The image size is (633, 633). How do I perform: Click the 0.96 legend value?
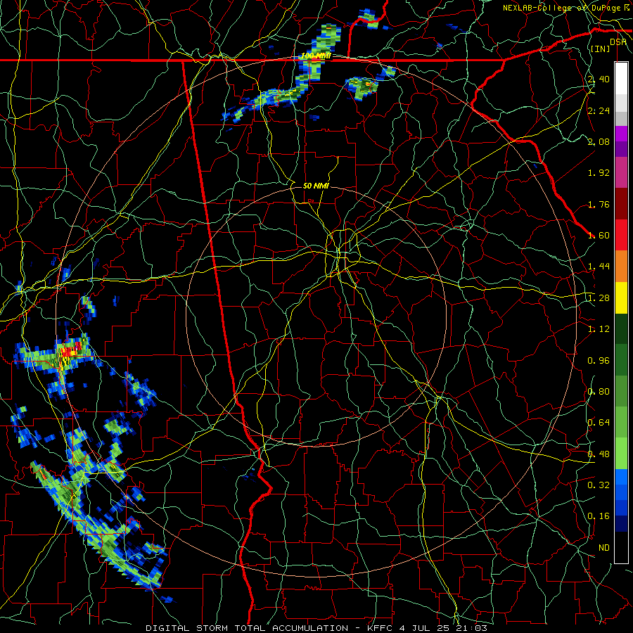coord(599,361)
